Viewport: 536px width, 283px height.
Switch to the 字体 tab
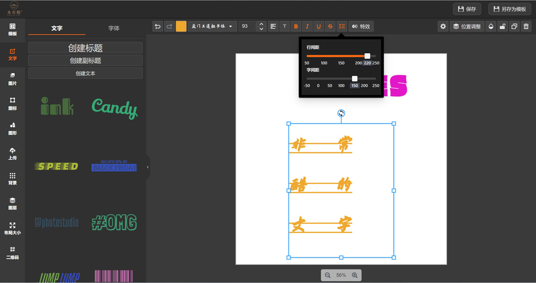click(x=114, y=28)
